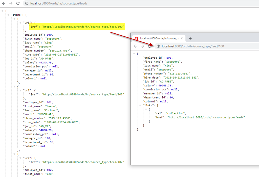The height and width of the screenshot is (177, 259).
Task: Select "Lex" first_name value
Action: [50, 174]
